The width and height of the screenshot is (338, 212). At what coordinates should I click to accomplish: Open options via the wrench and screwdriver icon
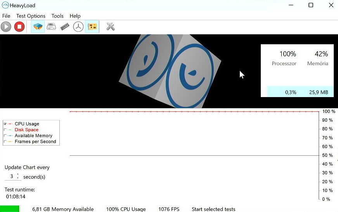111,27
